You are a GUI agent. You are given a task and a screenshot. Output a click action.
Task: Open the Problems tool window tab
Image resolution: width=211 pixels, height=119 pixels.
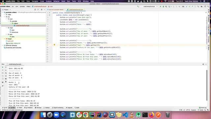coord(28,108)
